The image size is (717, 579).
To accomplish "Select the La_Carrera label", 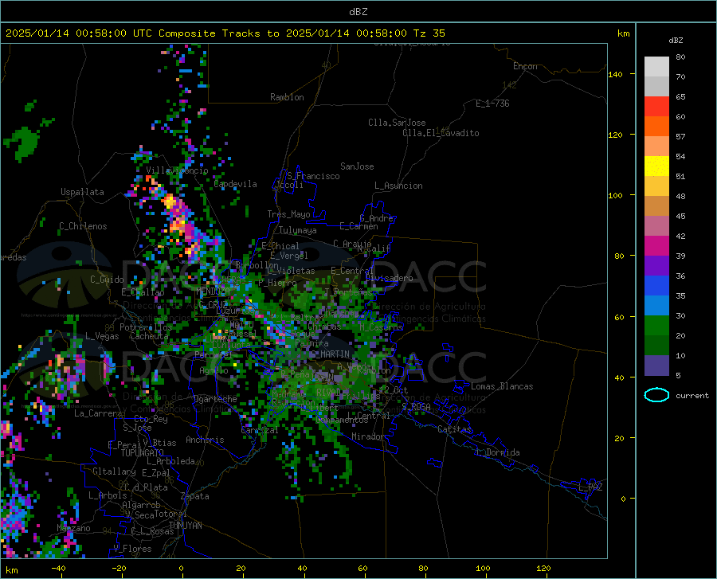I will (x=98, y=413).
